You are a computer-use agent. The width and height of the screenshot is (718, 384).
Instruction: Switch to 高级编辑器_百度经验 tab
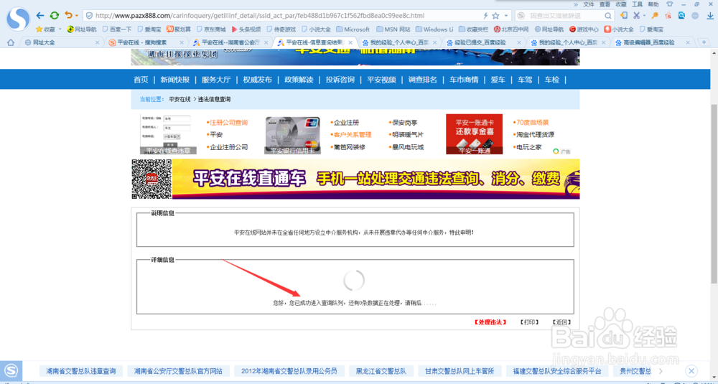652,42
